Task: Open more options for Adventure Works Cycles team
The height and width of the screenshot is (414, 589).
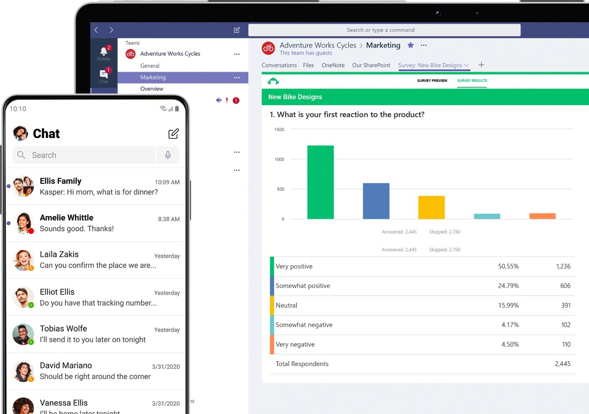Action: point(237,54)
